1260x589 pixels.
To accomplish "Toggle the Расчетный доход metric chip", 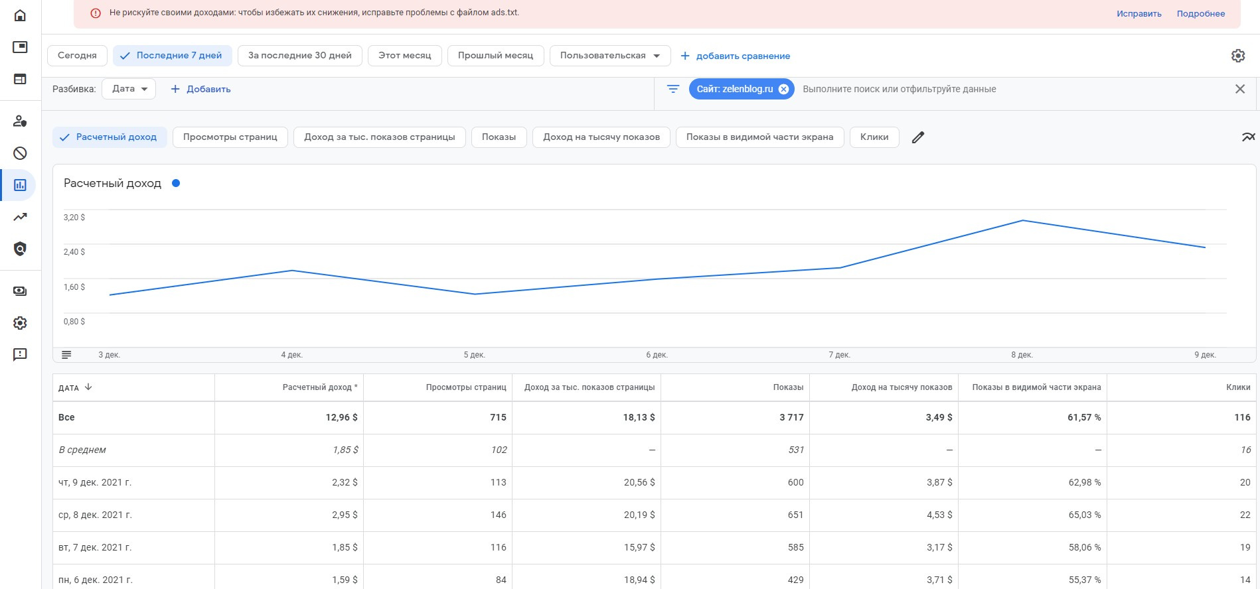I will (x=110, y=137).
